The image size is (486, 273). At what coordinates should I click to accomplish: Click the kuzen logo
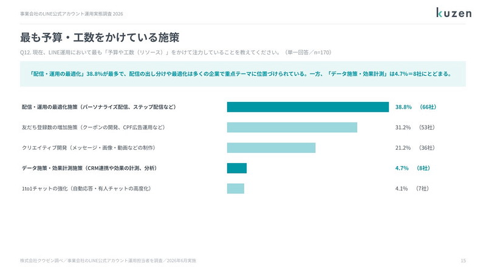coord(454,13)
